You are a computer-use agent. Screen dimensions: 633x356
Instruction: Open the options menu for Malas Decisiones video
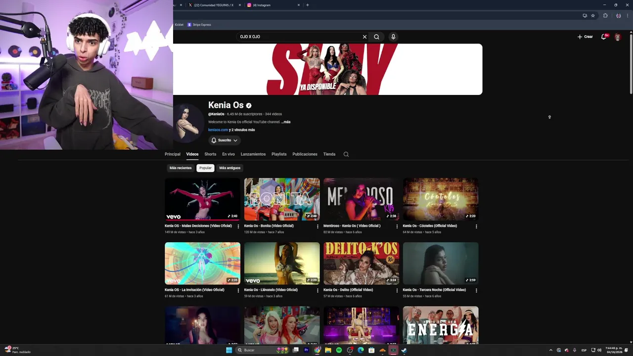[x=238, y=226]
